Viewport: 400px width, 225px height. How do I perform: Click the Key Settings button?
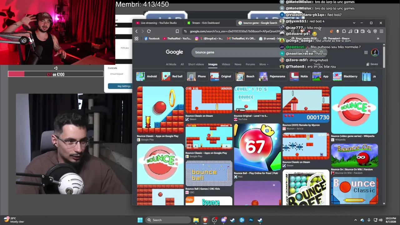coord(124,86)
